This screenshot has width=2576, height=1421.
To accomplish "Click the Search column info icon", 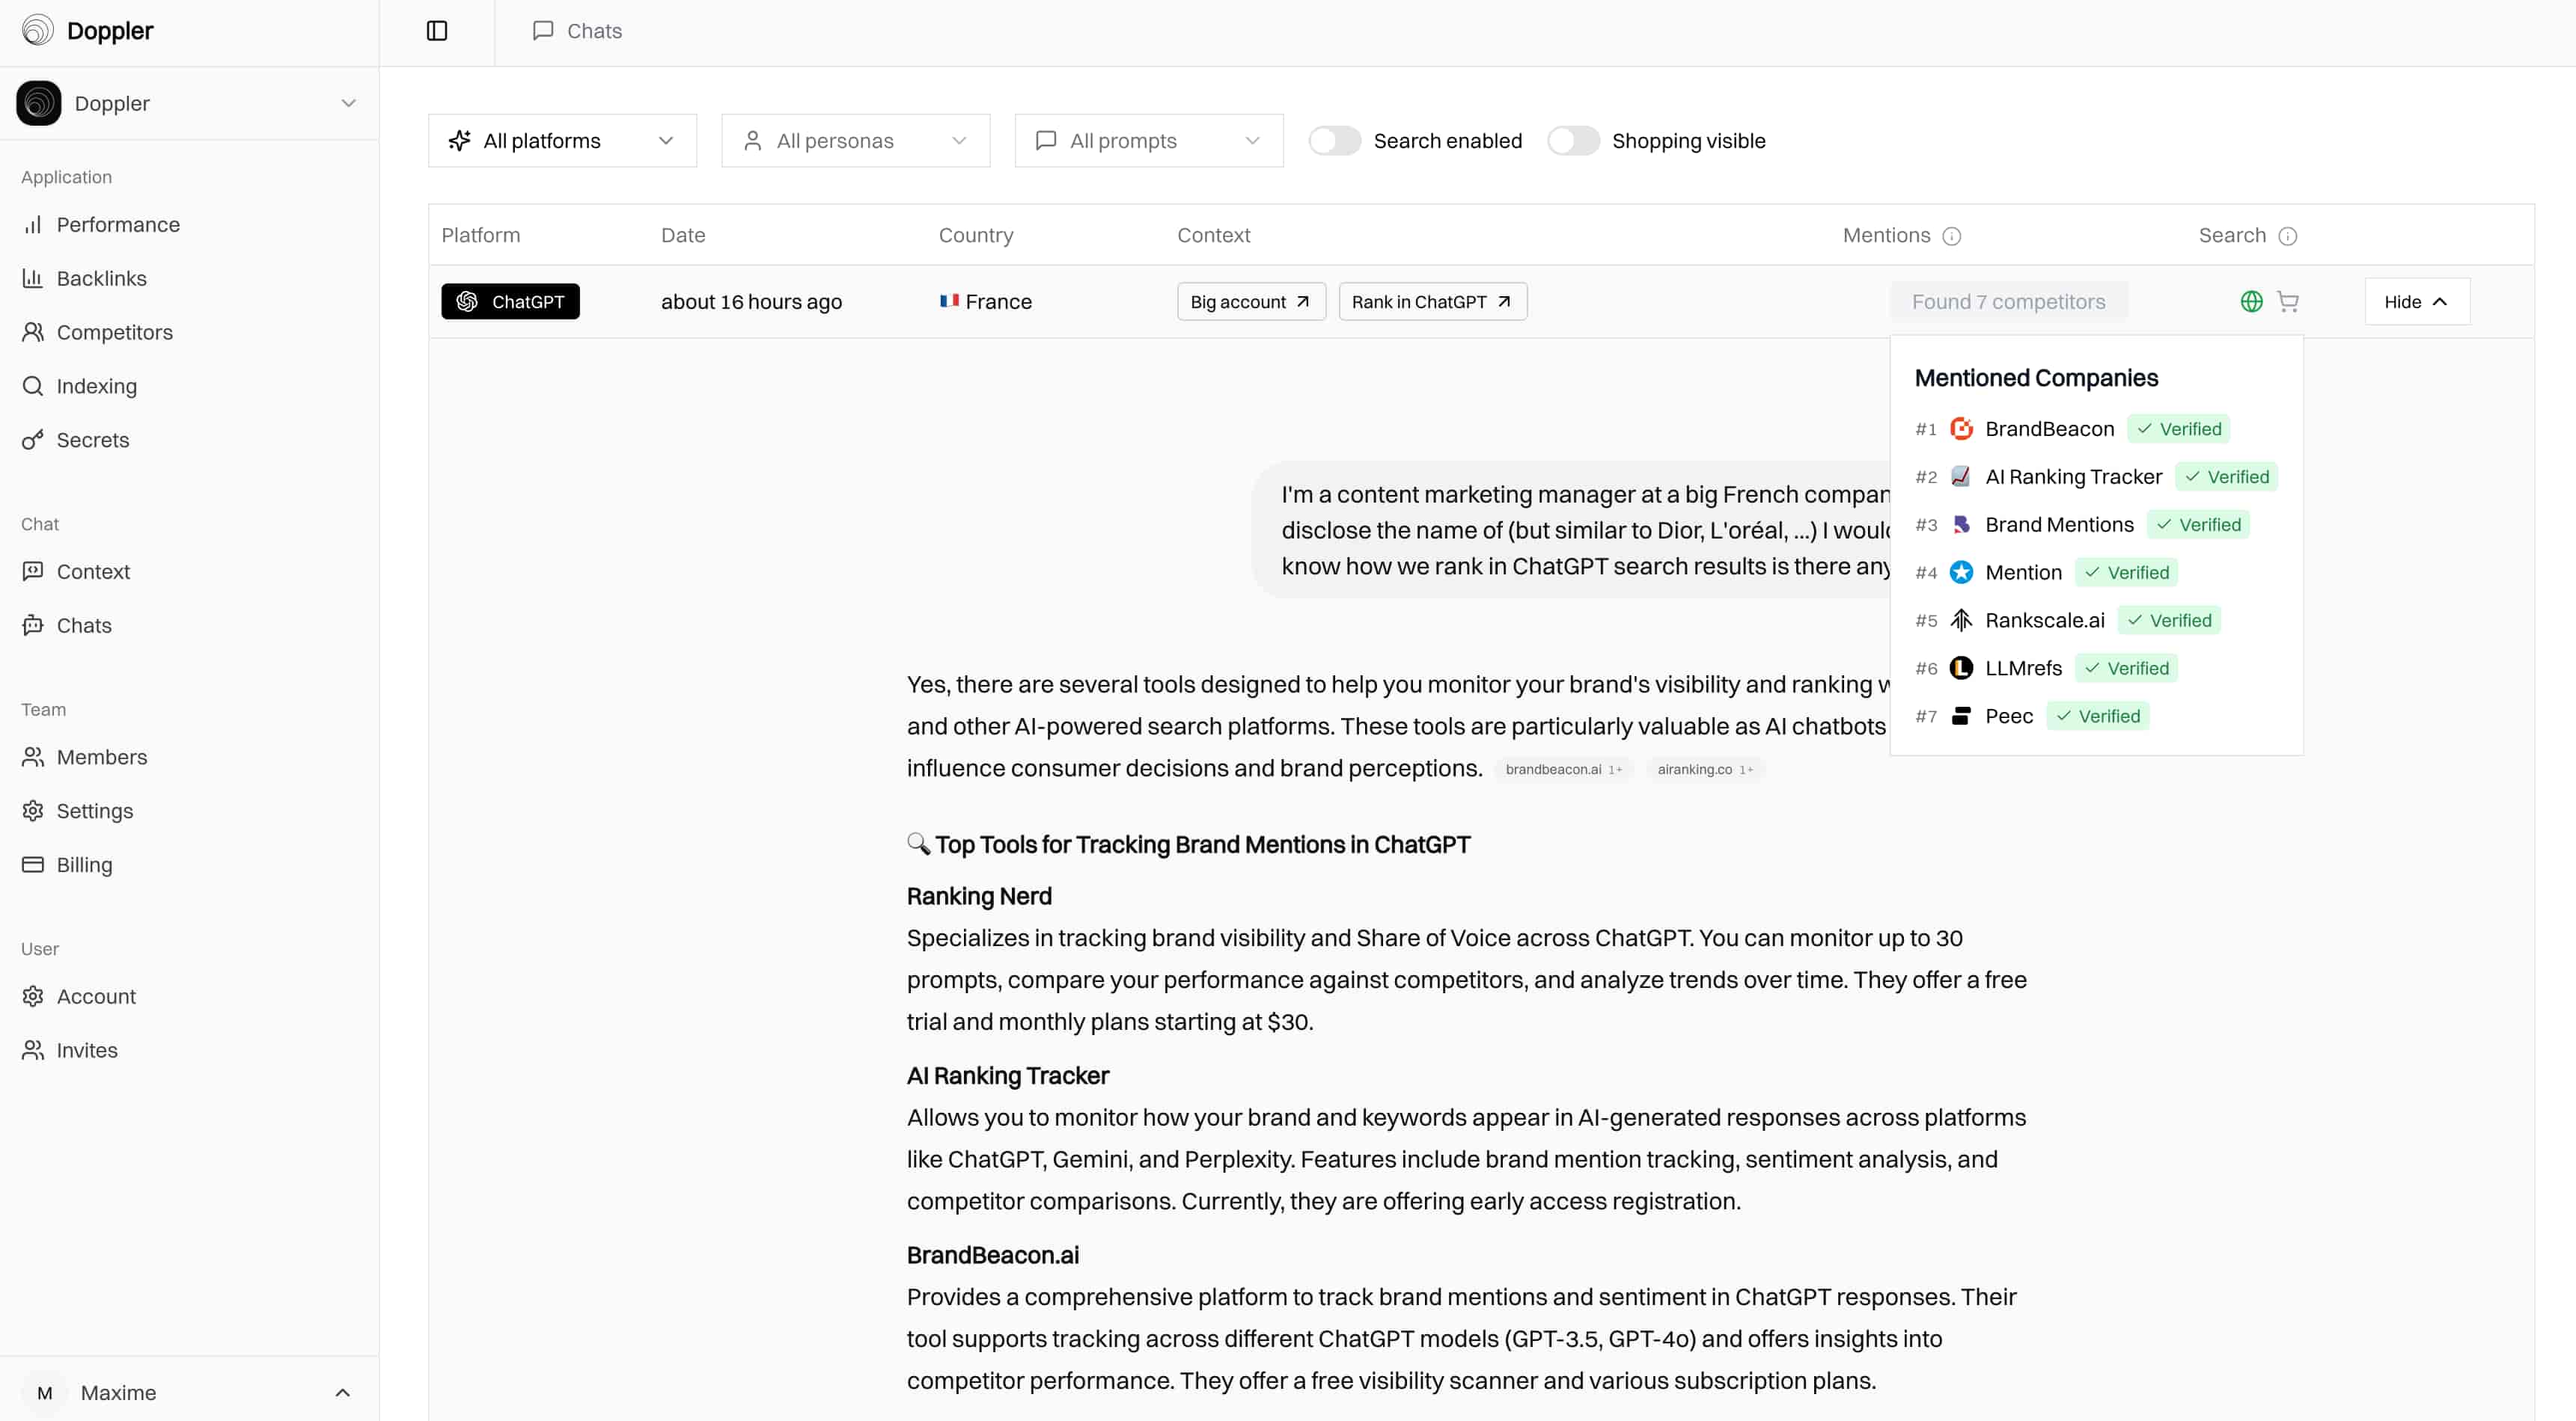I will (2287, 236).
